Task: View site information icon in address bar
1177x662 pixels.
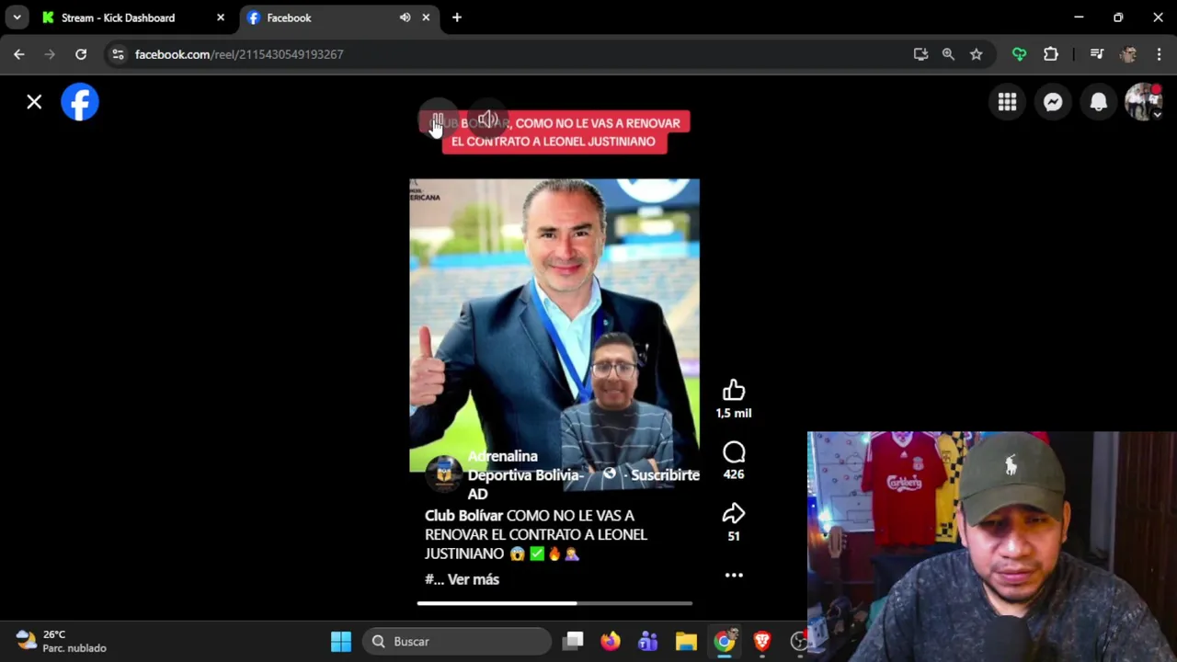Action: point(118,54)
